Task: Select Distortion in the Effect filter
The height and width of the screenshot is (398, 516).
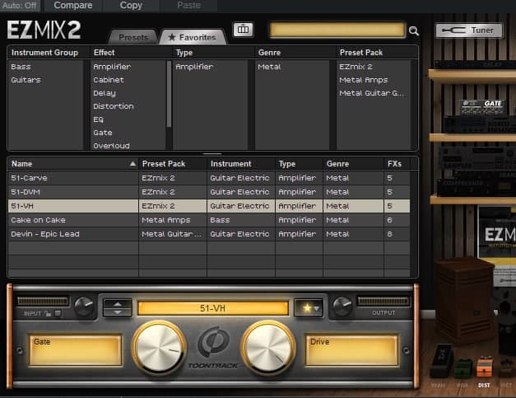Action: coord(114,106)
